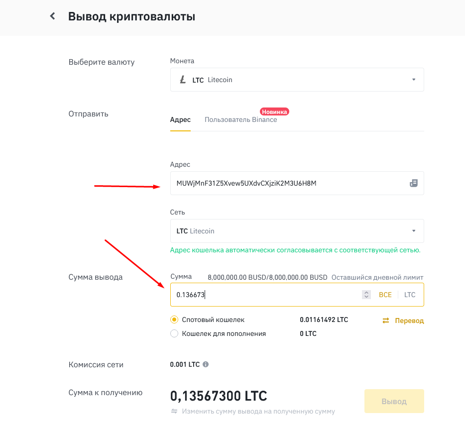Image resolution: width=465 pixels, height=426 pixels.
Task: Select Спотовый кошелек radio option
Action: coord(174,319)
